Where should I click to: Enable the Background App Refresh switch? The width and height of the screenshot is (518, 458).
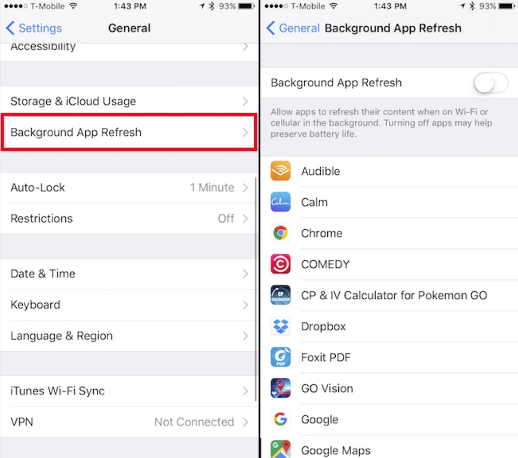491,83
